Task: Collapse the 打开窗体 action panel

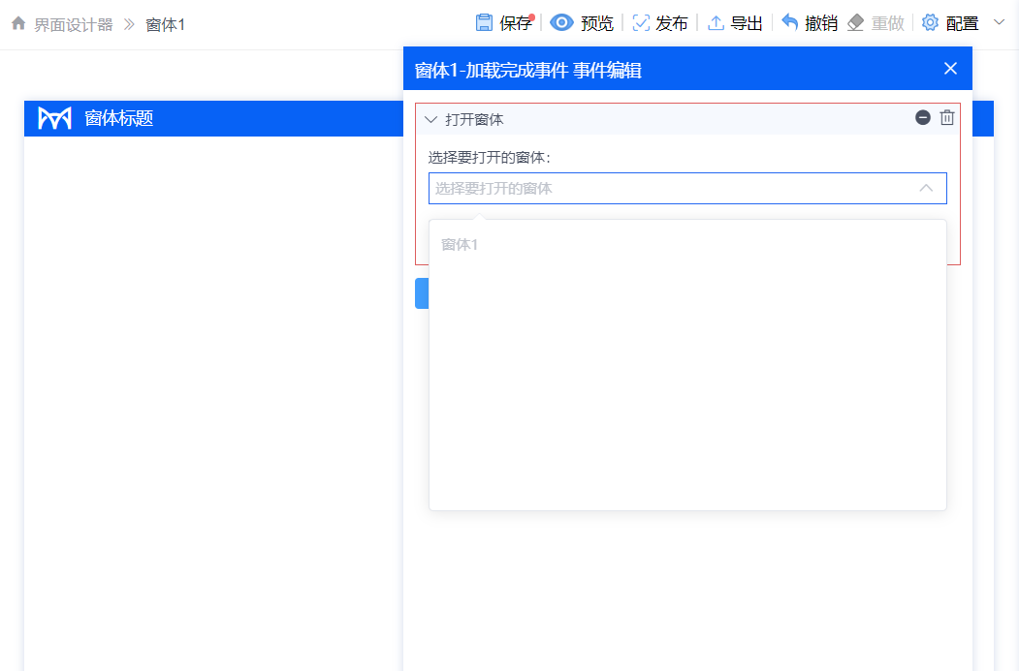Action: click(430, 118)
